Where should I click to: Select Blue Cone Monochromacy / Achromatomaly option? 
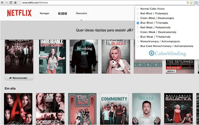click(x=165, y=46)
